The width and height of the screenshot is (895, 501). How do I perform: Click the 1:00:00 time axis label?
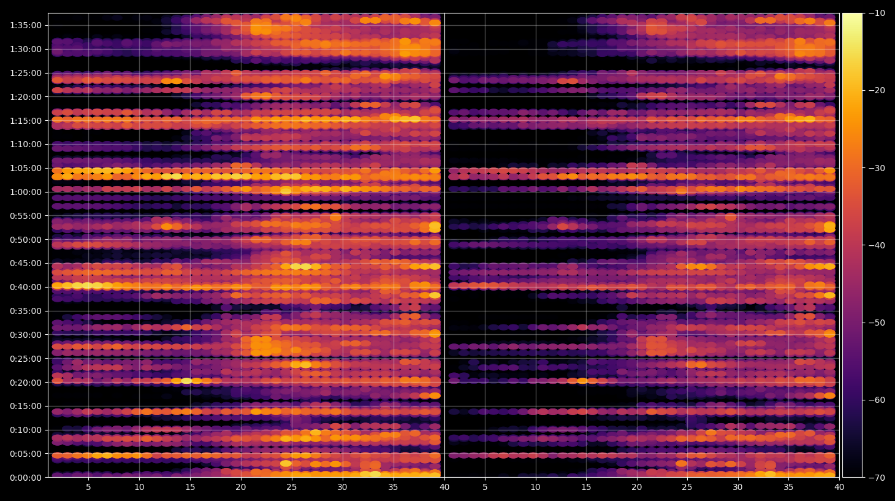pyautogui.click(x=26, y=192)
